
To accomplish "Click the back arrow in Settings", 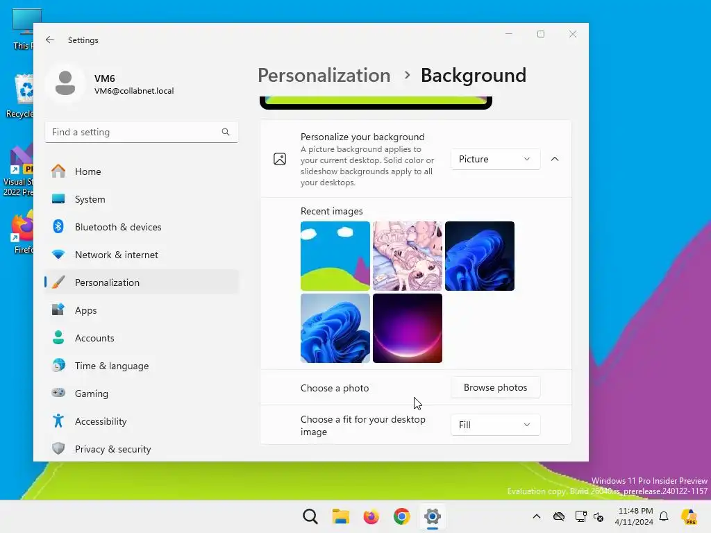I will (50, 40).
